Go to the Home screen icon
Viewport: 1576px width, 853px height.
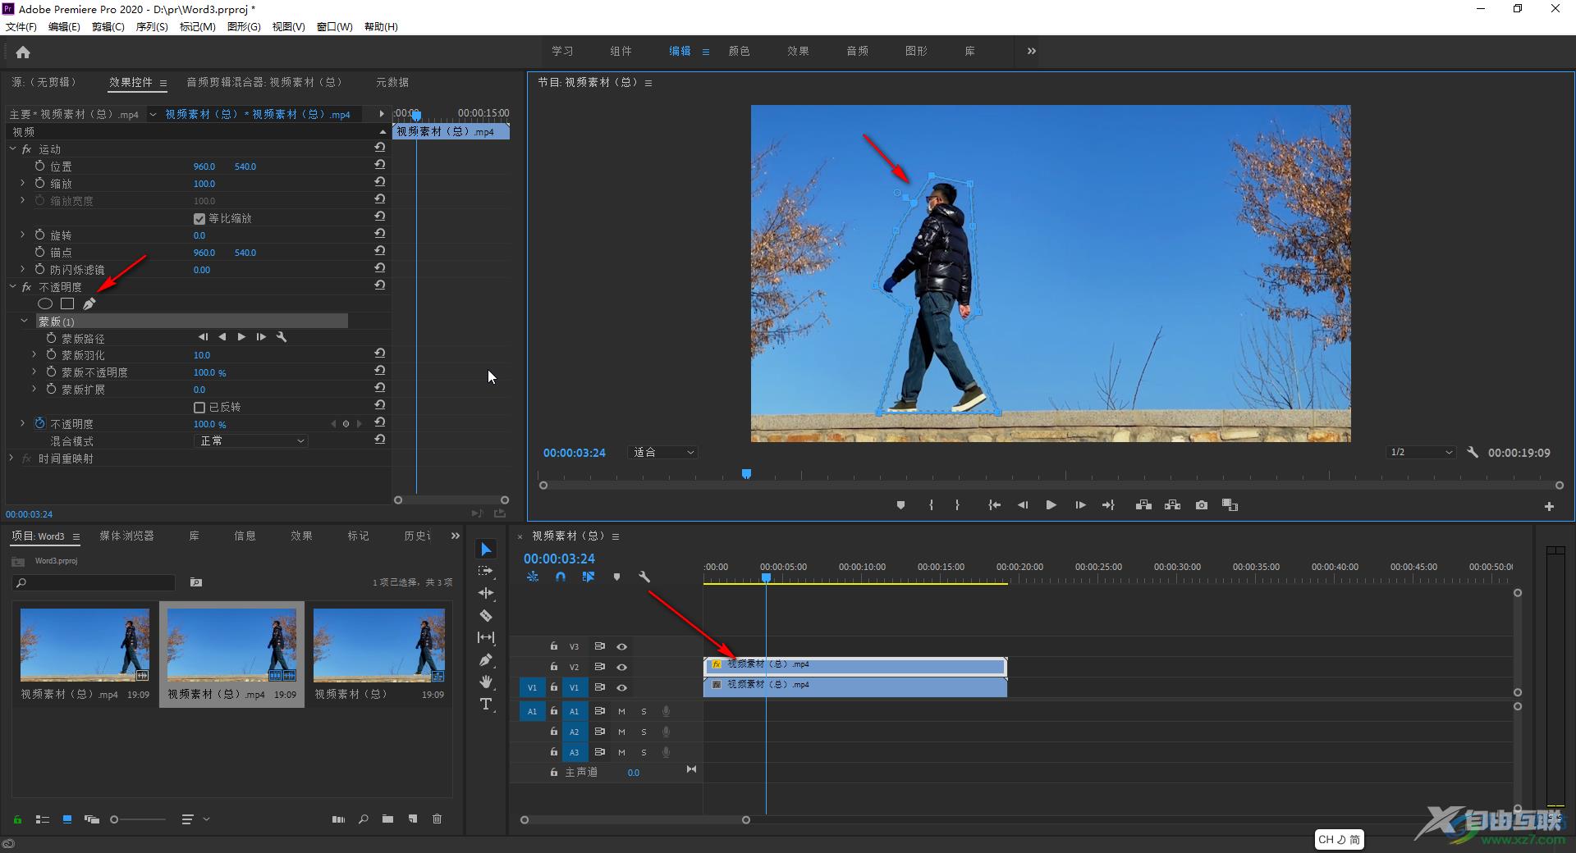[x=23, y=52]
